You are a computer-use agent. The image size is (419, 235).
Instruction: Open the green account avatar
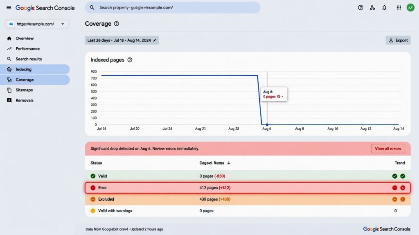point(410,7)
